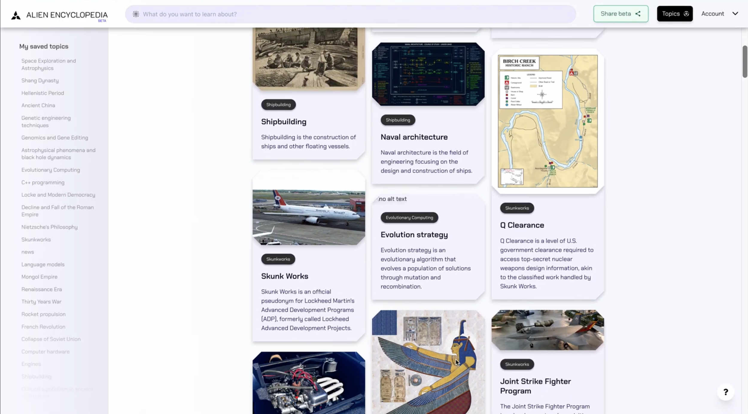
Task: Open the airplane image on Skunk Works
Action: [308, 217]
